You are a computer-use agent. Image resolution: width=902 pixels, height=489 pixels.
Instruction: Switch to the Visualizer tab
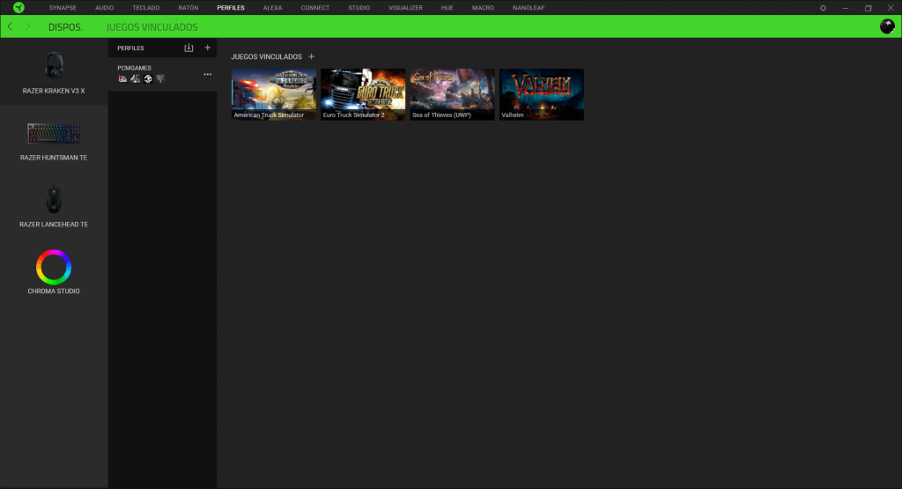[x=405, y=8]
